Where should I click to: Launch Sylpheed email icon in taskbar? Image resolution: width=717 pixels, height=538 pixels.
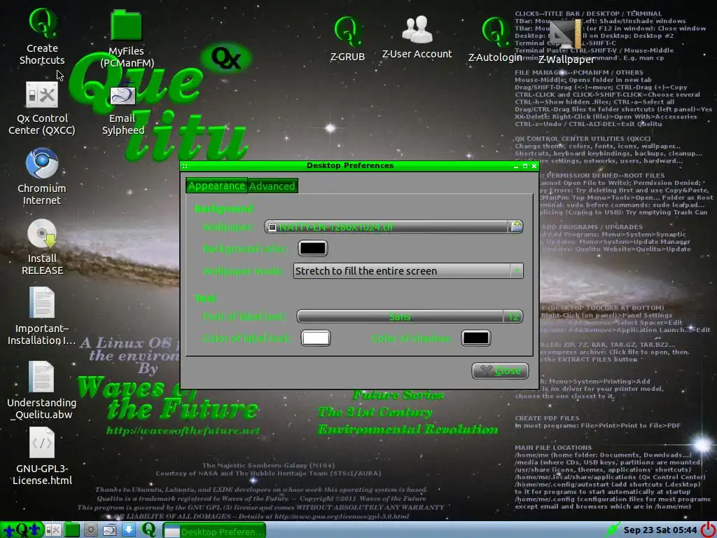point(110,530)
